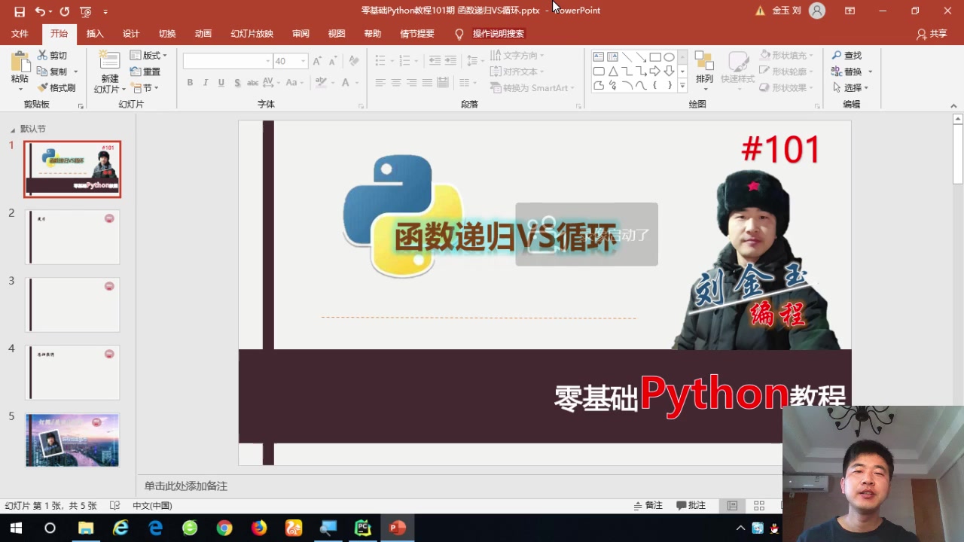Collapse the 默认节 section in slide panel
The width and height of the screenshot is (964, 542).
coord(12,129)
